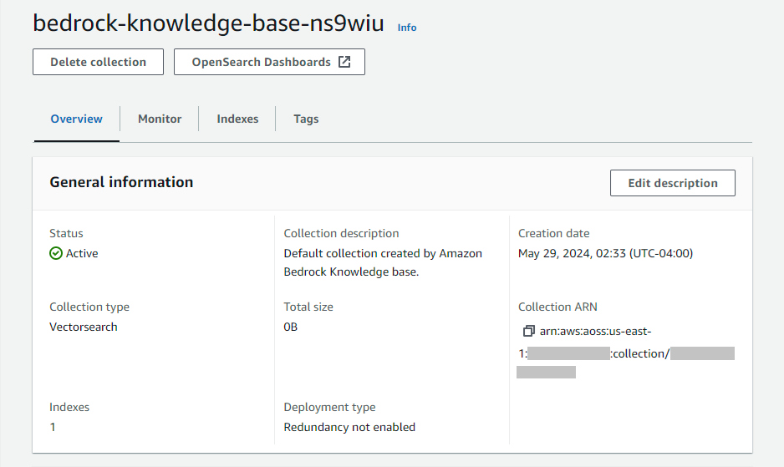Open OpenSearch Dashboards in new window
784x467 pixels.
pos(269,62)
